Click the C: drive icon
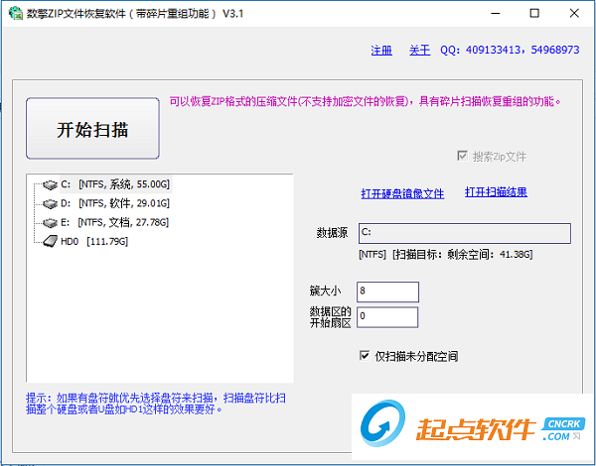Viewport: 596px width, 466px height. (x=50, y=184)
